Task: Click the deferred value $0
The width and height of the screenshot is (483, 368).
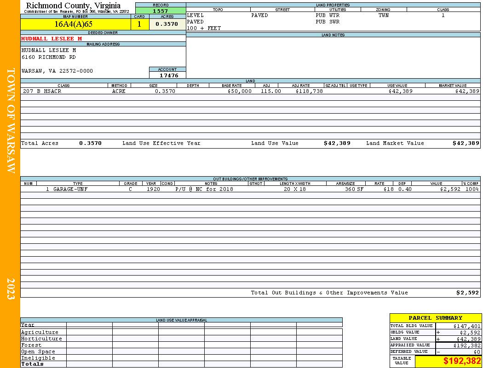Action: (x=477, y=352)
